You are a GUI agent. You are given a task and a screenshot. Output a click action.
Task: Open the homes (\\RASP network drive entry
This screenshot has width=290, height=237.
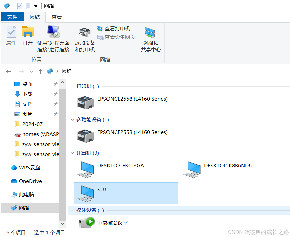click(37, 134)
